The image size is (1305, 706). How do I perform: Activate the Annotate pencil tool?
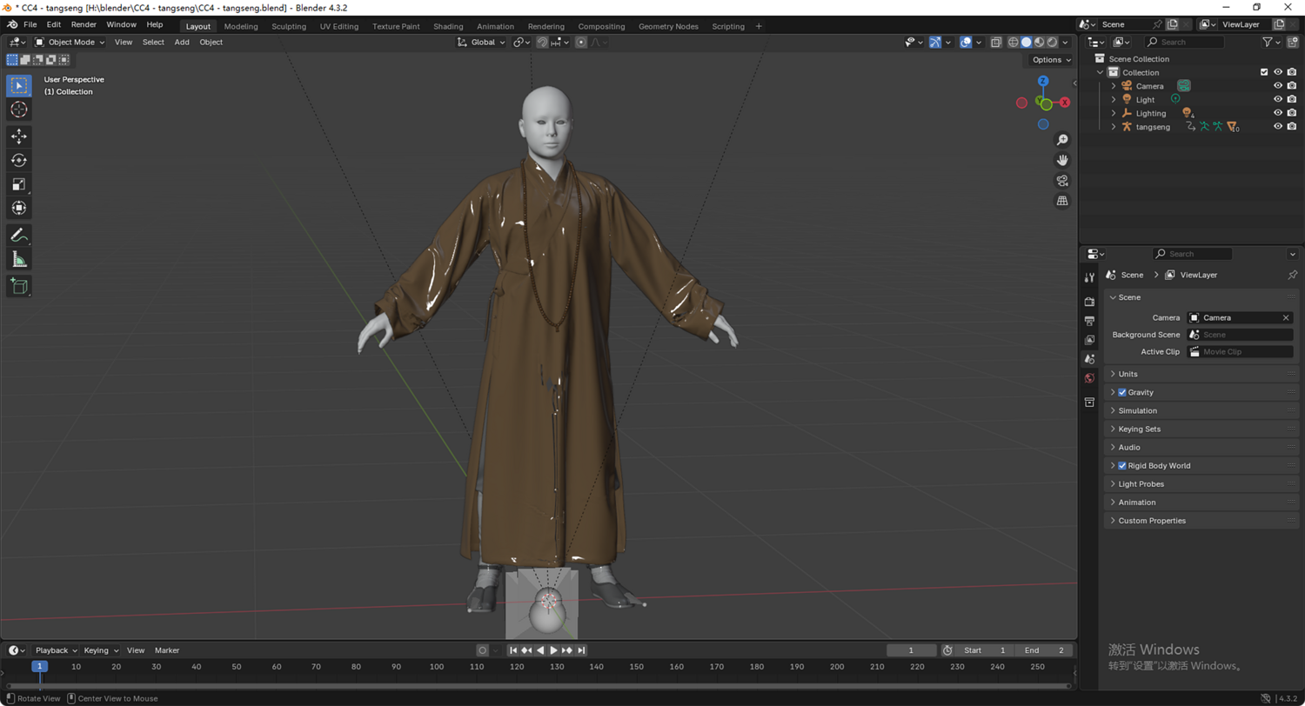pyautogui.click(x=19, y=235)
